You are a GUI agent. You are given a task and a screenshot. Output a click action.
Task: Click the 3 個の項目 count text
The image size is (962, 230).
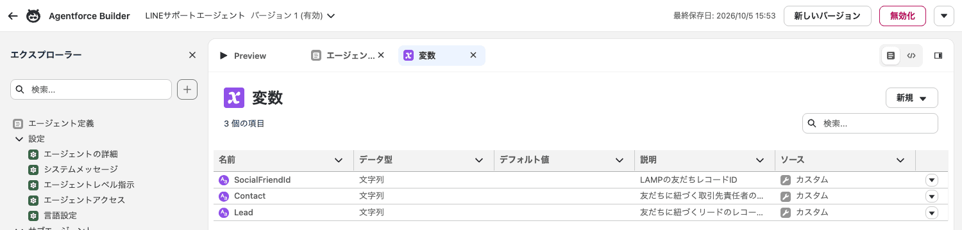[x=244, y=123]
